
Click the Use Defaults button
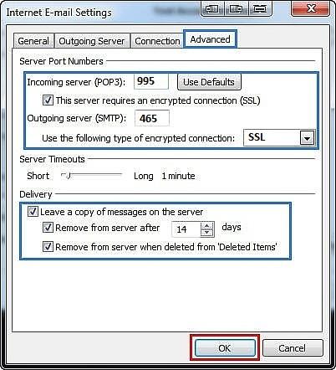click(x=209, y=82)
